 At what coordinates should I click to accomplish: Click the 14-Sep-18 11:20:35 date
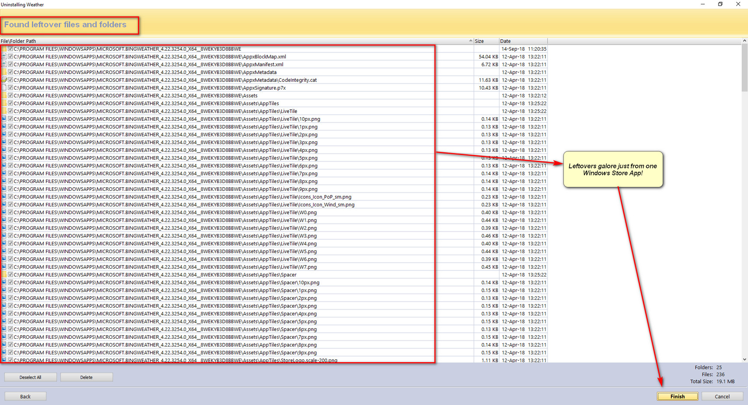(x=524, y=49)
